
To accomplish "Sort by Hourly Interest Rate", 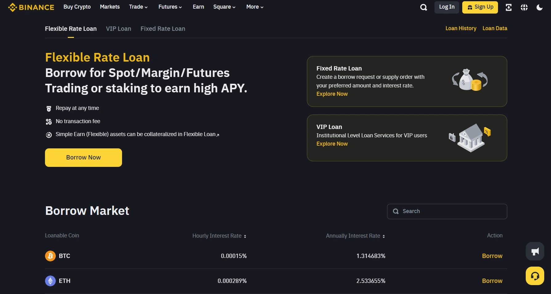I will coord(219,236).
